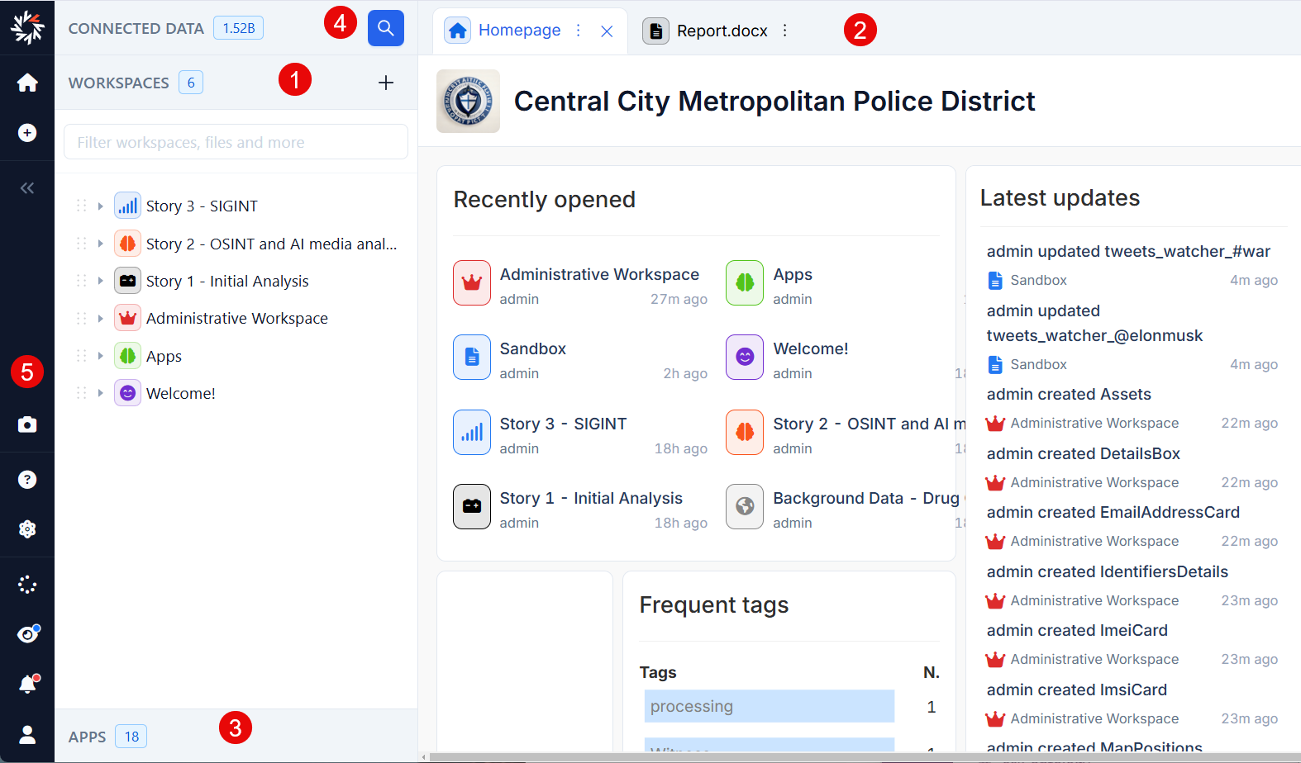The height and width of the screenshot is (763, 1301).
Task: Expand the Apps workspace tree node
Action: tap(100, 356)
